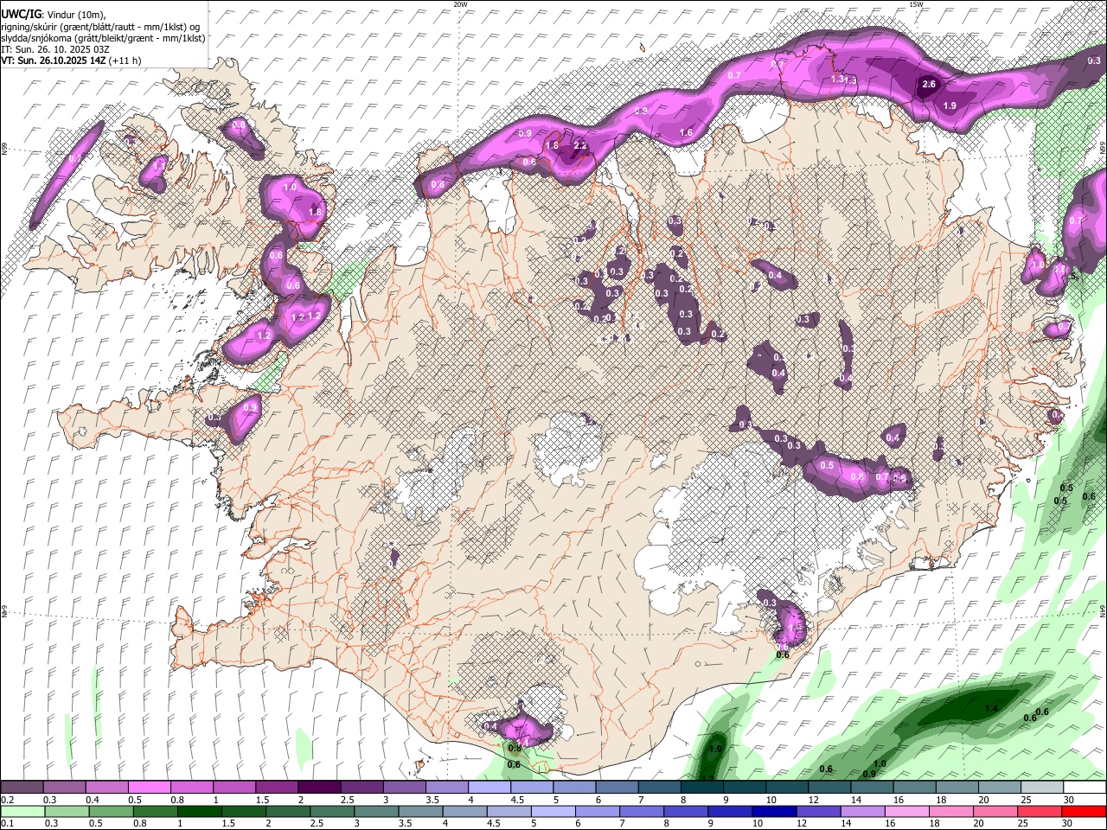The width and height of the screenshot is (1107, 830).
Task: Click the 2.6 snowfall peak value
Action: pyautogui.click(x=930, y=85)
